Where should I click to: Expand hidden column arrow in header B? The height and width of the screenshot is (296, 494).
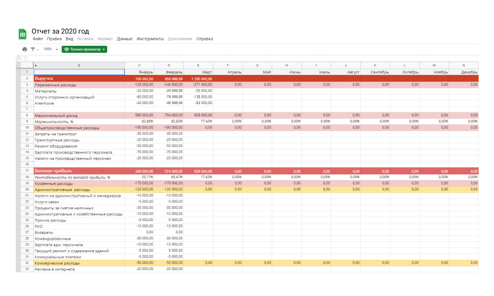[36, 66]
